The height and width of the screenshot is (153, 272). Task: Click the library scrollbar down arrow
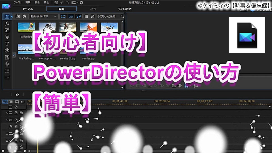pyautogui.click(x=122, y=88)
